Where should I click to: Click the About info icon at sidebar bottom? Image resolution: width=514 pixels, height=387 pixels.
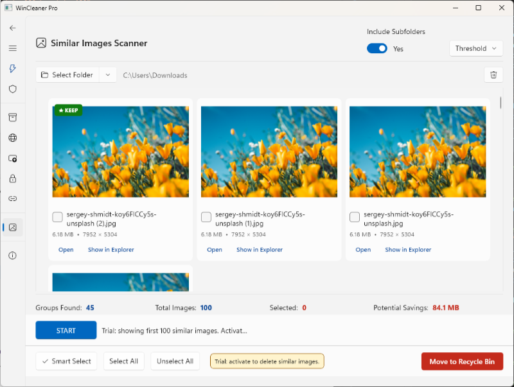pos(12,254)
